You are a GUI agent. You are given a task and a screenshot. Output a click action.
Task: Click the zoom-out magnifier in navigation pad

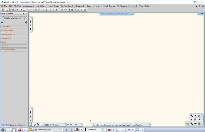click(x=191, y=124)
